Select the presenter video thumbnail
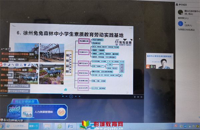Viewport: 200px width, 130px height. (160, 61)
